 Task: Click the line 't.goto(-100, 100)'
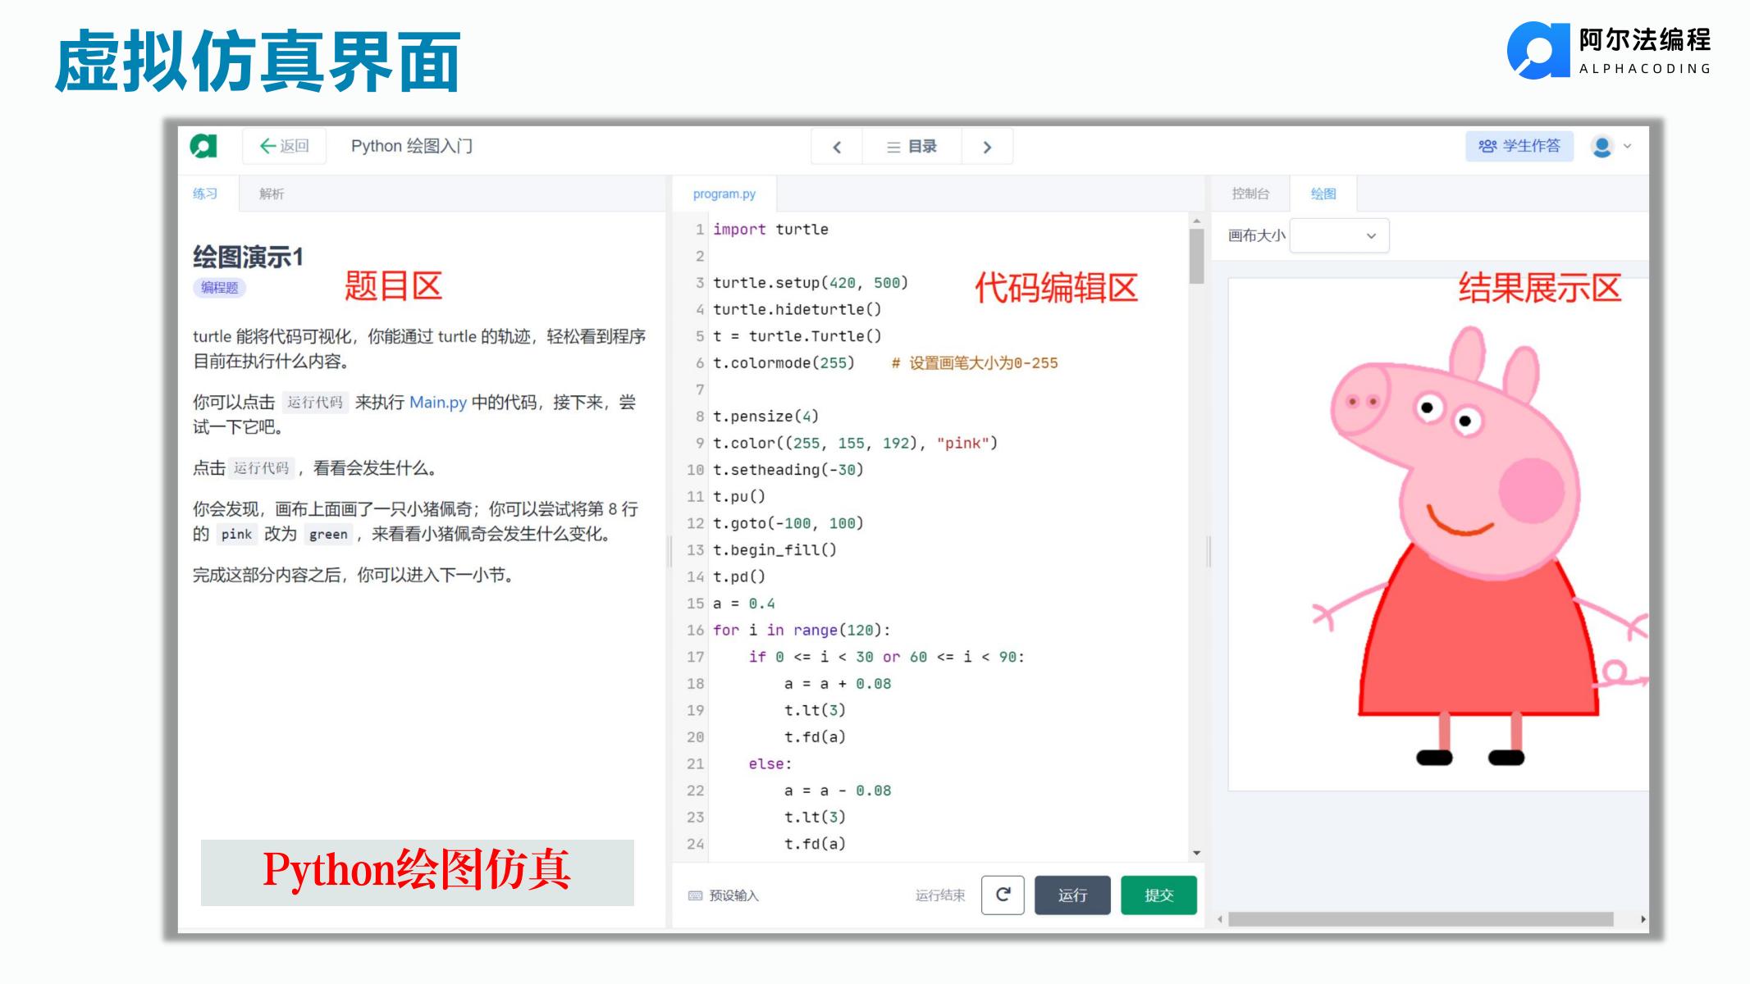[788, 523]
